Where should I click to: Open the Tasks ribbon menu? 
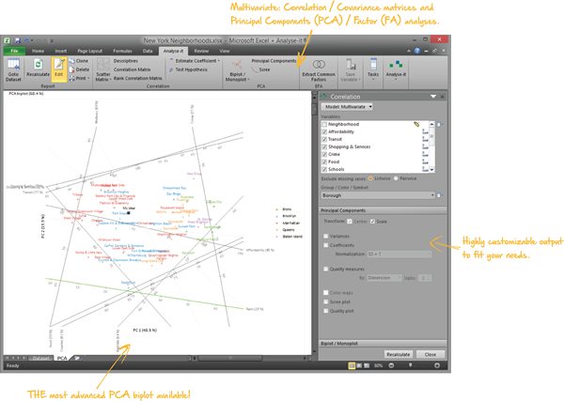point(373,69)
